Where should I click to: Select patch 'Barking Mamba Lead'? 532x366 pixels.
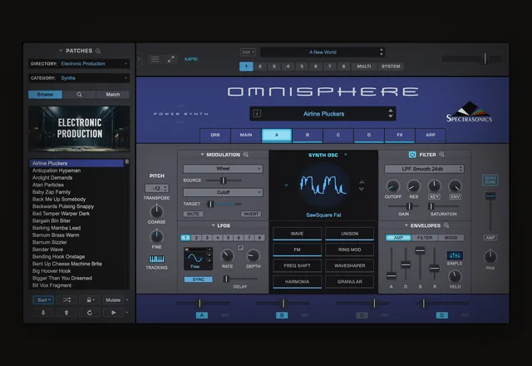click(76, 228)
